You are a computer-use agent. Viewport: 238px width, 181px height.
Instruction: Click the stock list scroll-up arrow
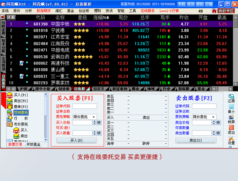[x=235, y=17]
